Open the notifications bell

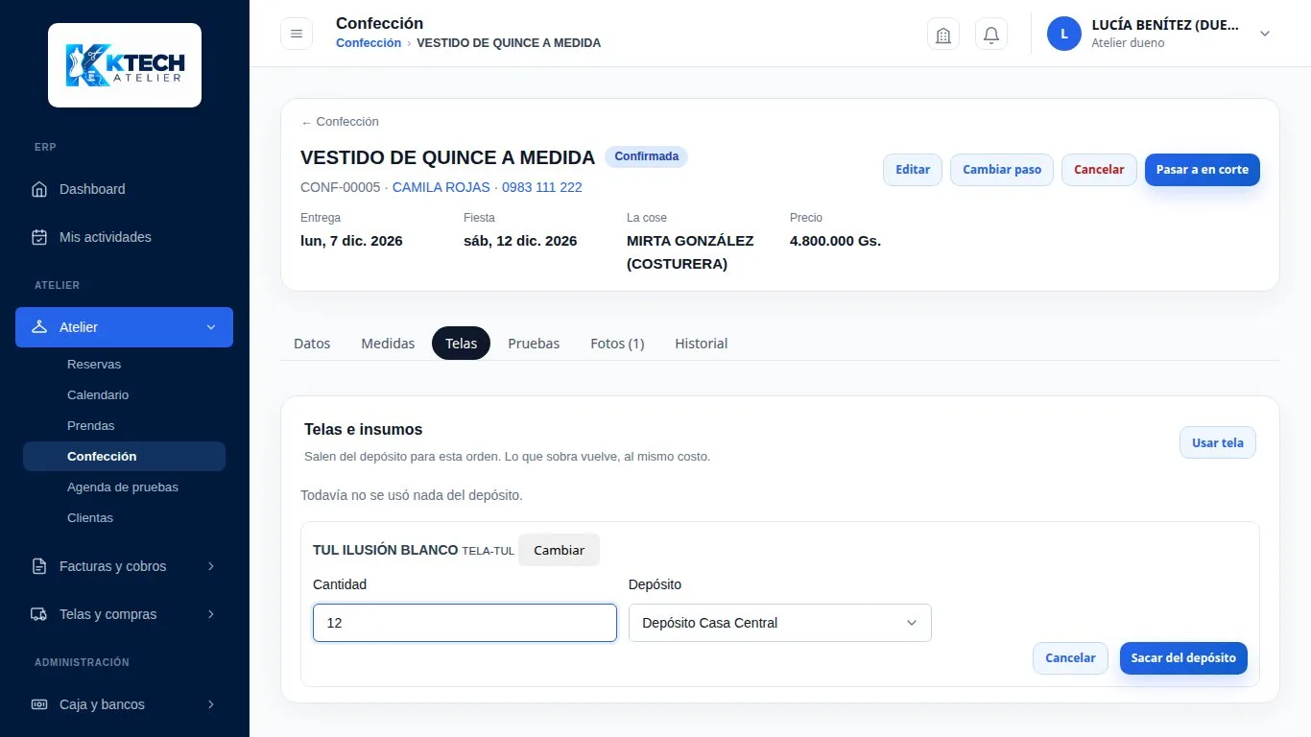point(991,34)
